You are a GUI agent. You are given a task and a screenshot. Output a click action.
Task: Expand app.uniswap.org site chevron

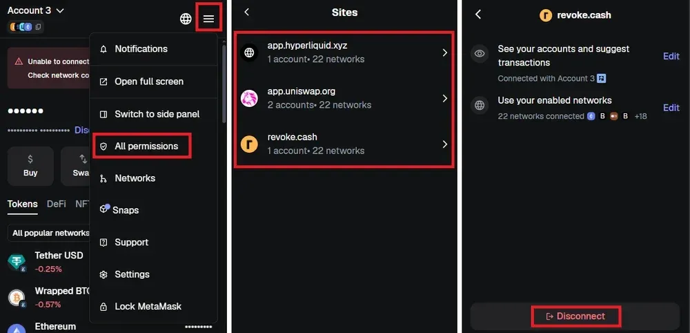pos(445,98)
